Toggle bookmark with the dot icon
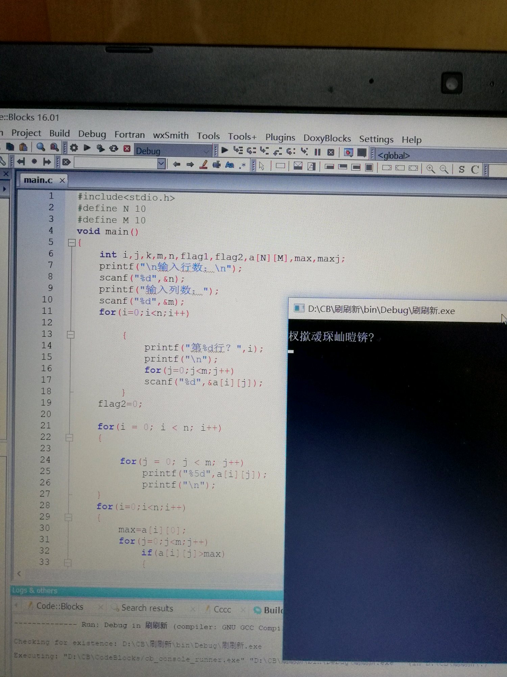The width and height of the screenshot is (507, 677). click(34, 161)
